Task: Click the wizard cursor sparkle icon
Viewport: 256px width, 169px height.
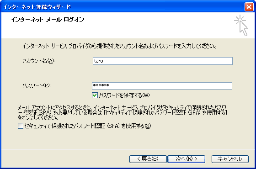Action: [241, 25]
